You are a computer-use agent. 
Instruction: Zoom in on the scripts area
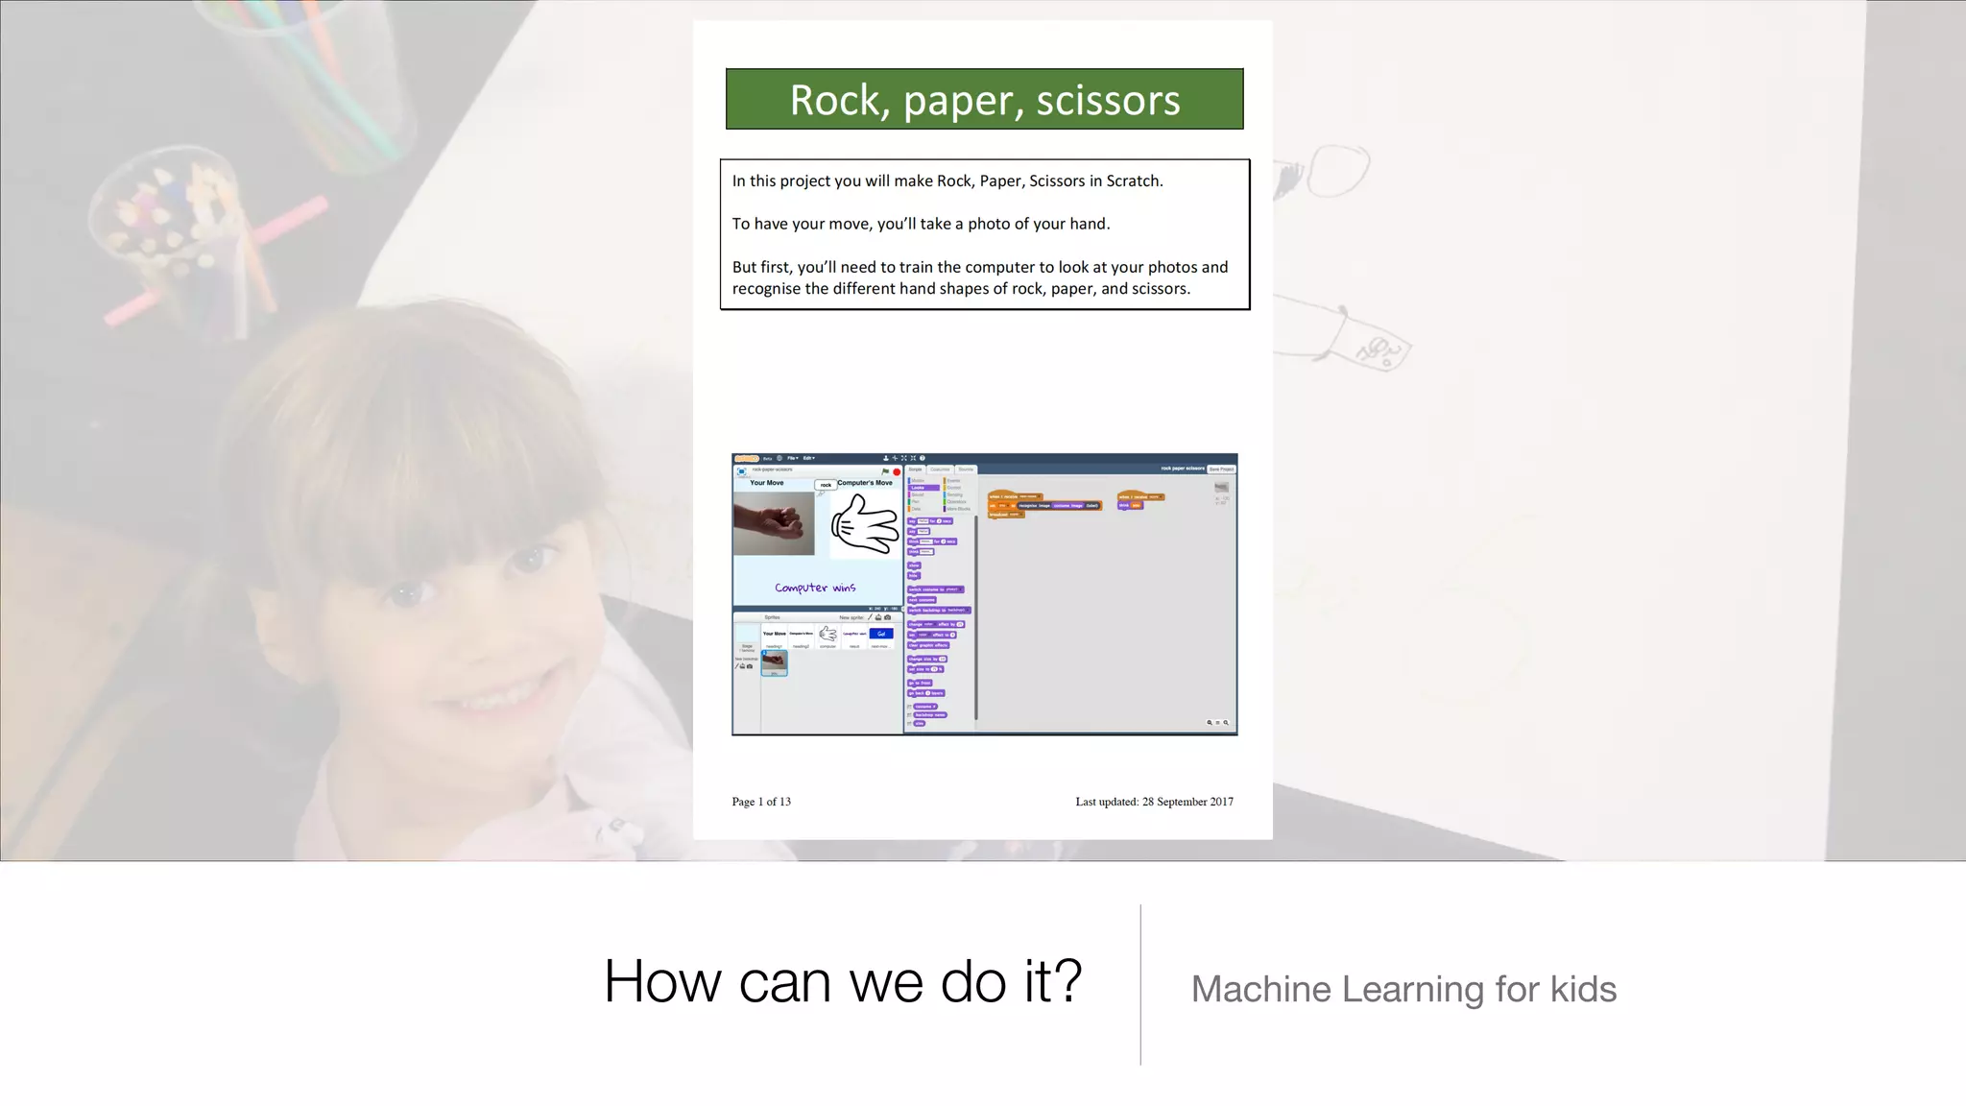click(x=1226, y=722)
